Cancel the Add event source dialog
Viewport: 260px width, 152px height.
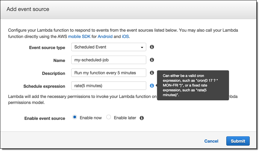[211, 141]
